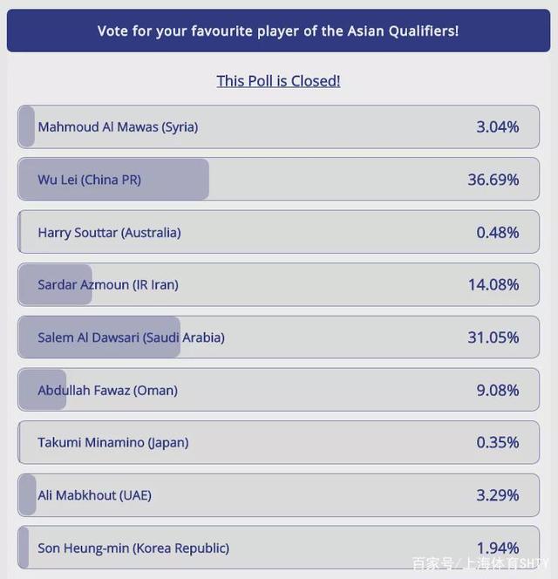Viewport: 558px width, 579px height.
Task: Click the 36.69% result value
Action: 493,180
